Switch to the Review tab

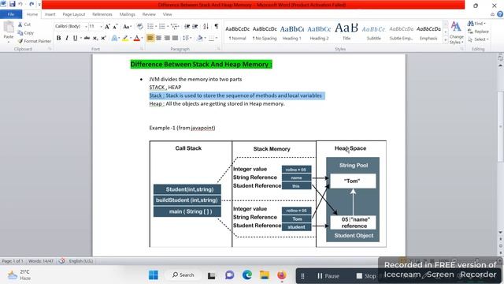149,14
